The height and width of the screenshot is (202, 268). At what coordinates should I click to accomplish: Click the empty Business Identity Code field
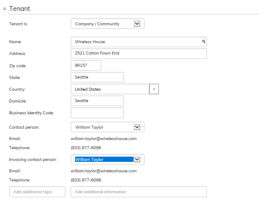[x=97, y=113]
